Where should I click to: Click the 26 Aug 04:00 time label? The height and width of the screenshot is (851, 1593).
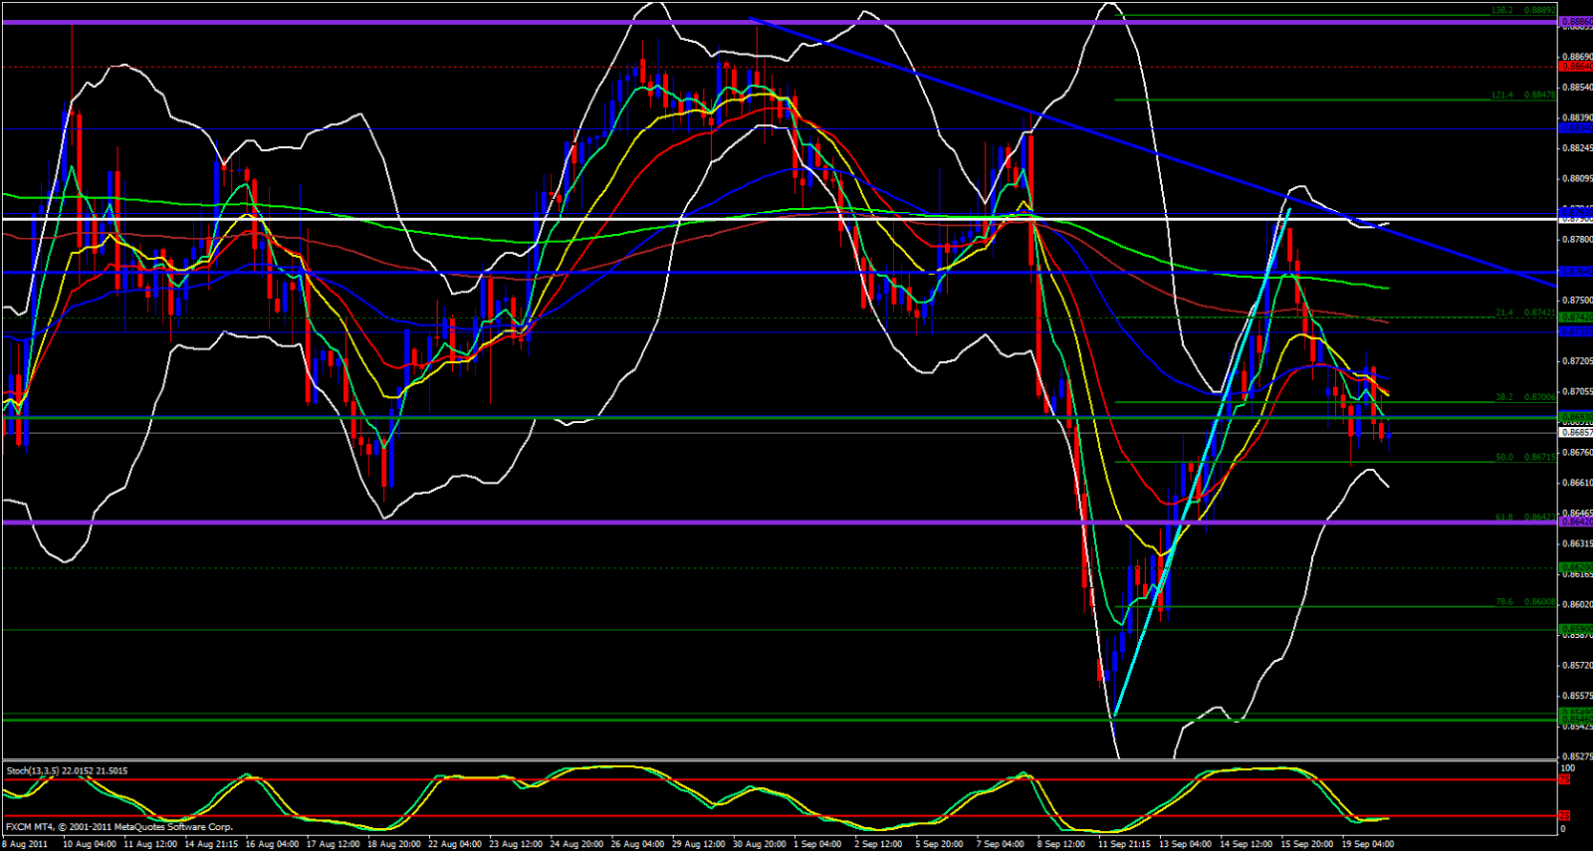(639, 844)
